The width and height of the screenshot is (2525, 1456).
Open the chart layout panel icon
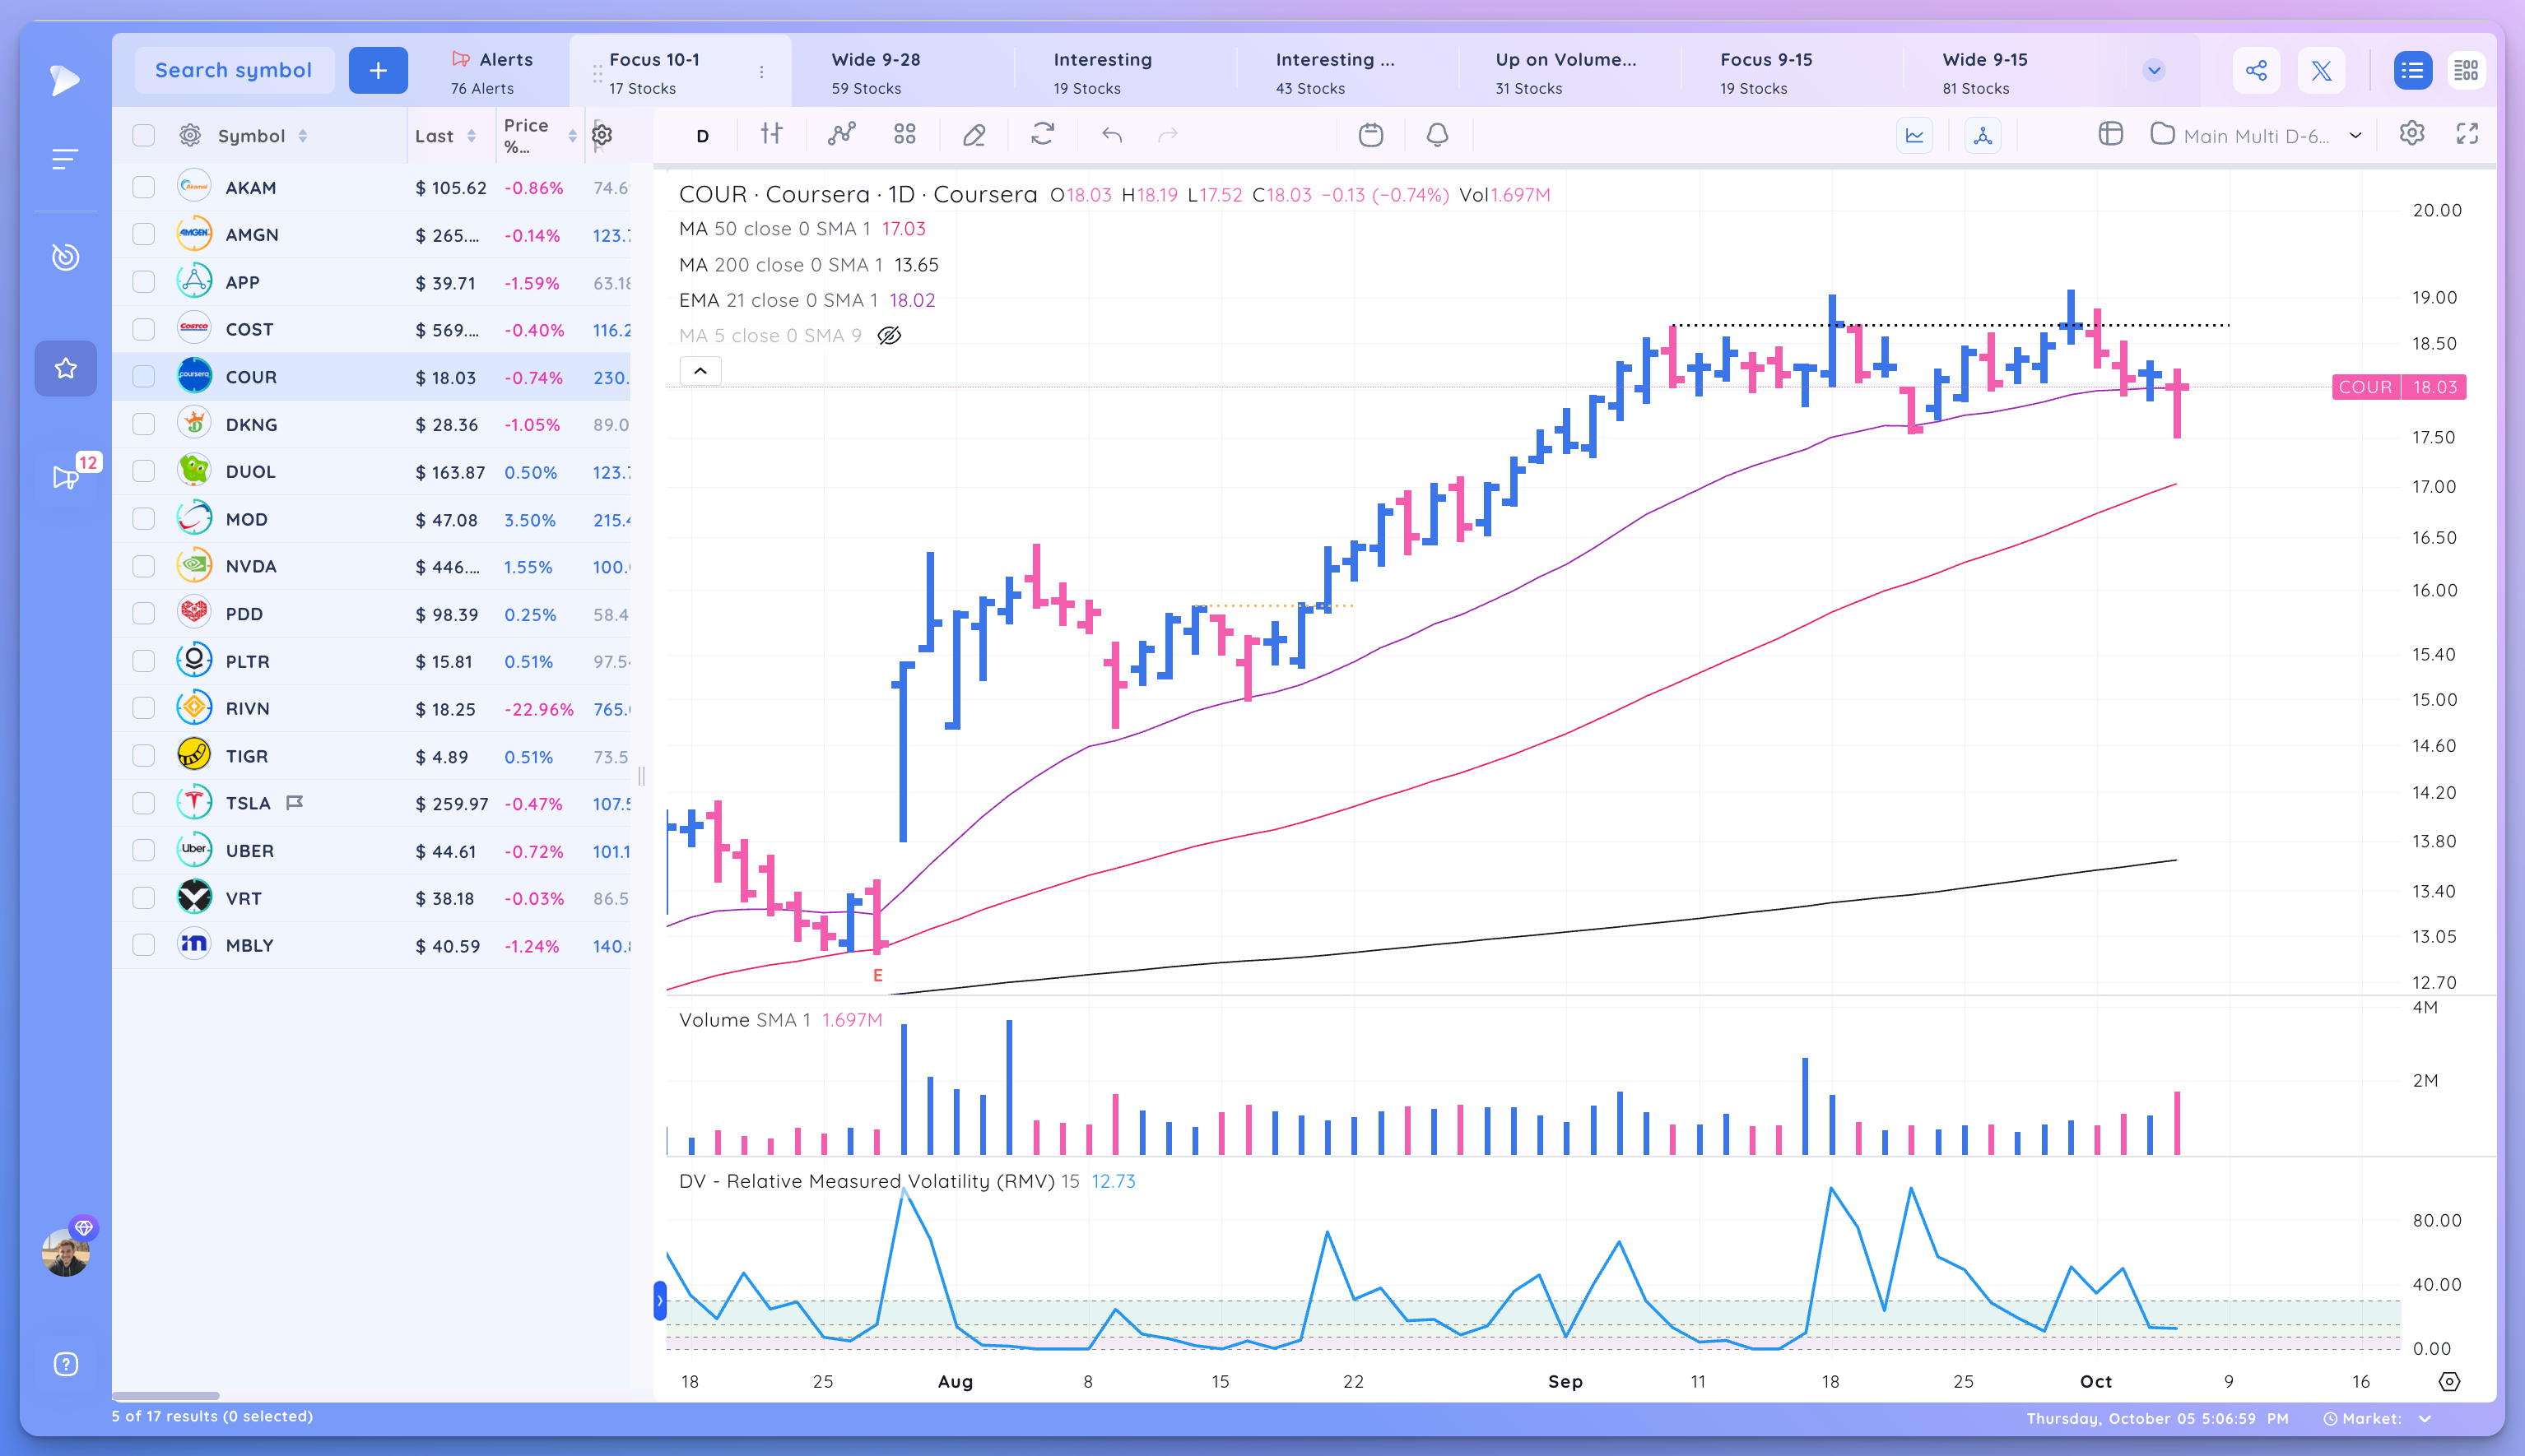pyautogui.click(x=2111, y=134)
